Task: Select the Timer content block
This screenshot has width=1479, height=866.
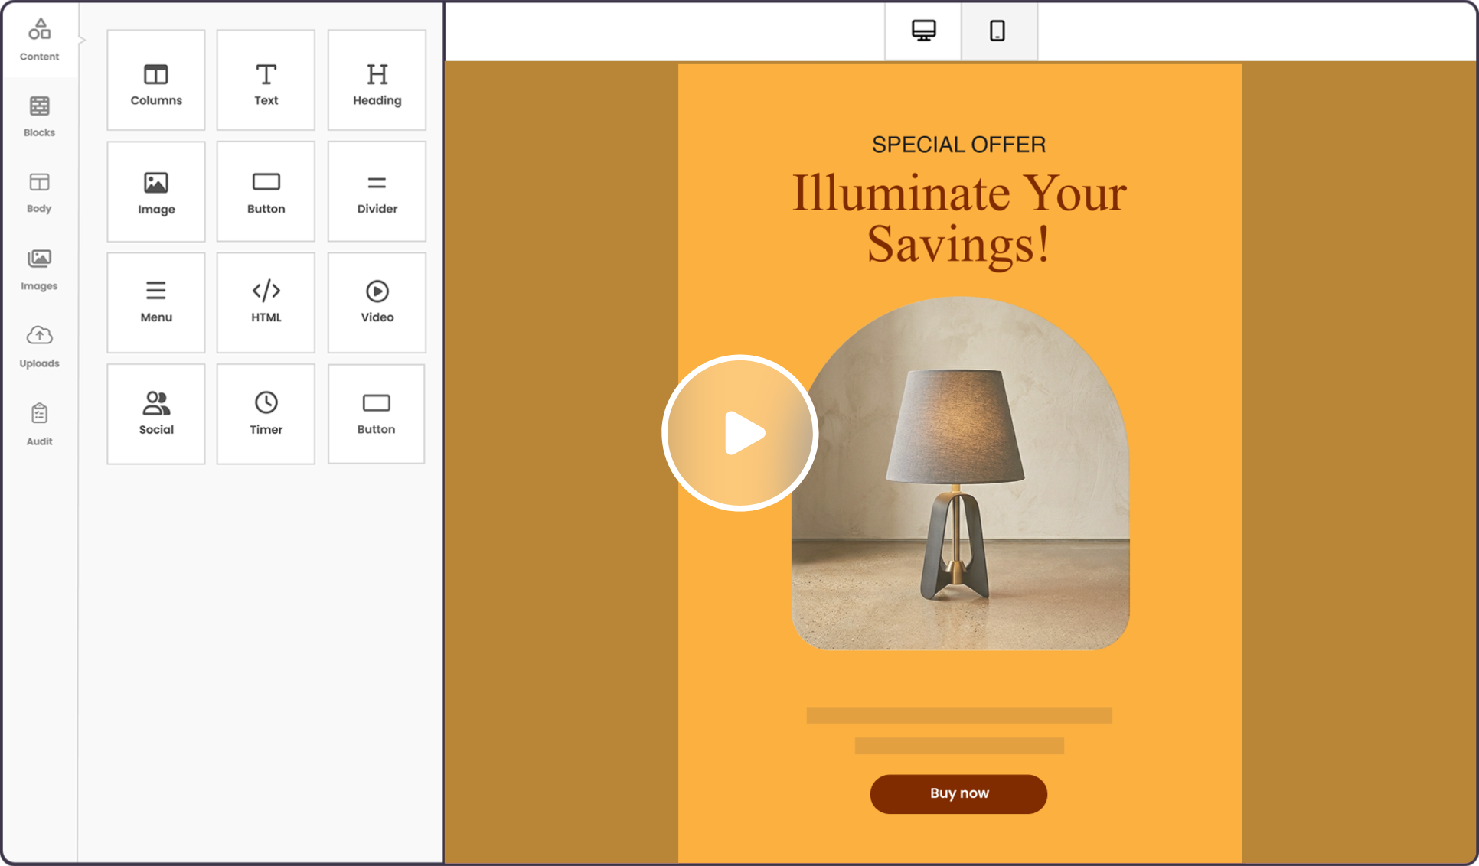Action: pos(266,414)
